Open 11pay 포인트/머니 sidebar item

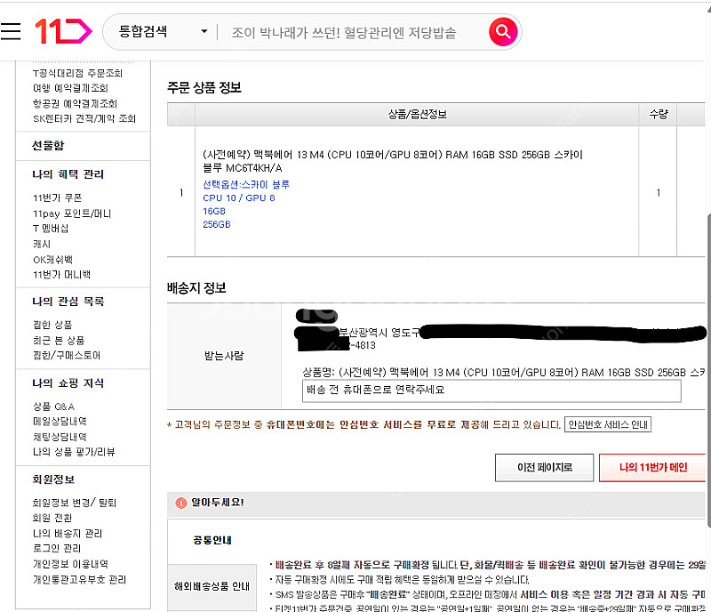72,213
